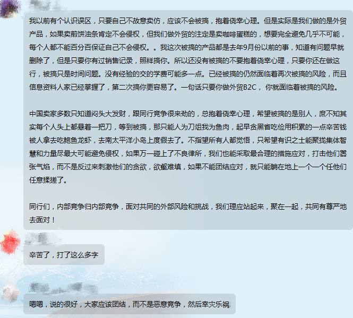Click the pale blurred avatar of the last sender
The width and height of the screenshot is (353, 318).
(x=10, y=293)
